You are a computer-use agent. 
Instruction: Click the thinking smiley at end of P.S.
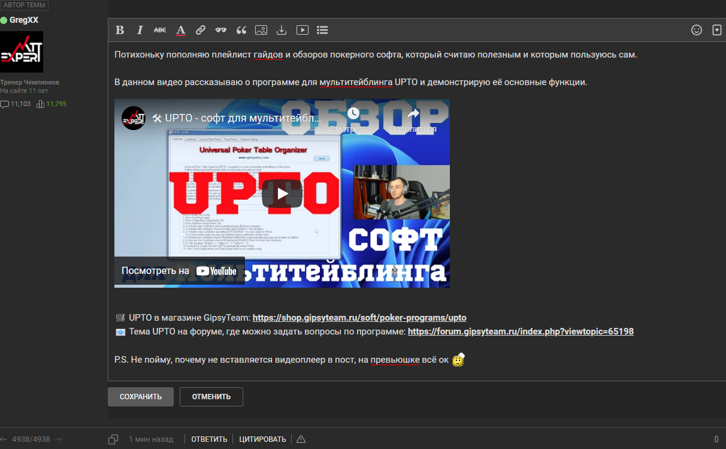(x=458, y=360)
